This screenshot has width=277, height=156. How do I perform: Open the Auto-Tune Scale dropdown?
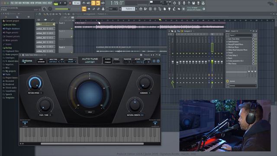coord(71,62)
